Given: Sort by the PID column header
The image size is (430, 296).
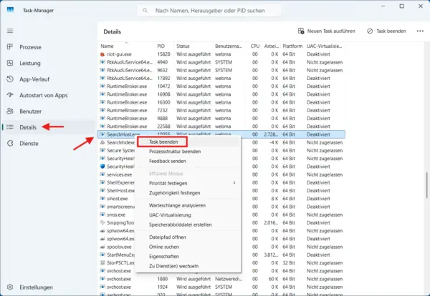Looking at the screenshot, I should [164, 46].
